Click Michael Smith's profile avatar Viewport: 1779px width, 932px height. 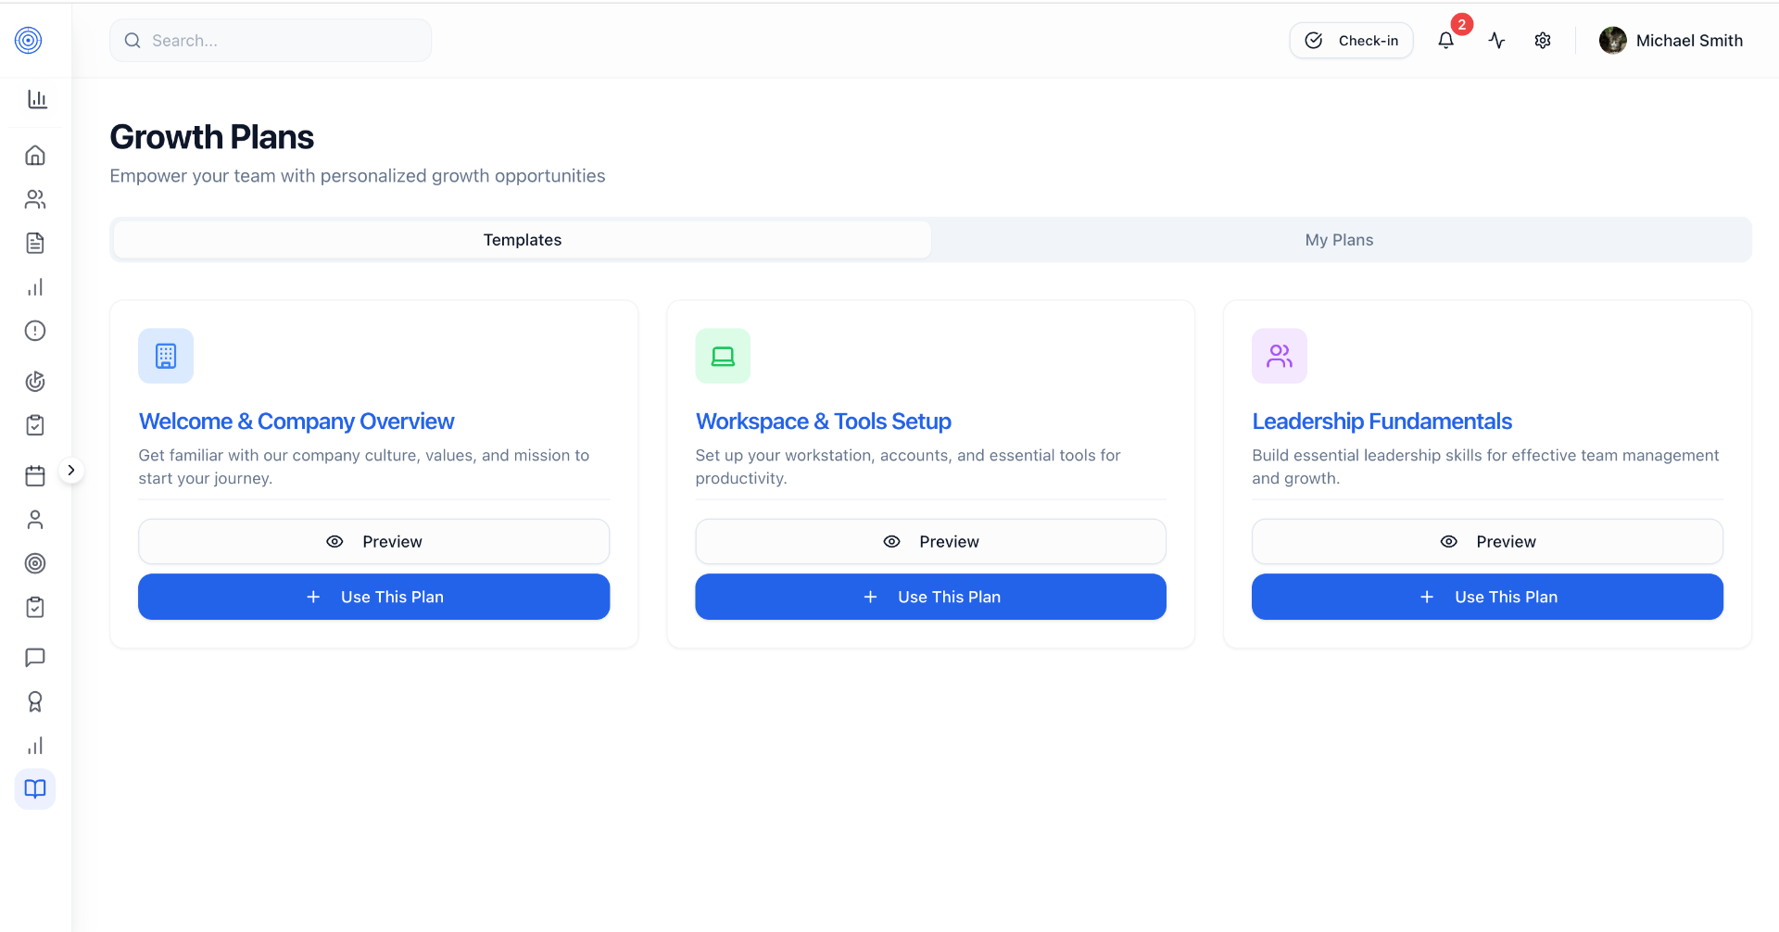coord(1613,40)
